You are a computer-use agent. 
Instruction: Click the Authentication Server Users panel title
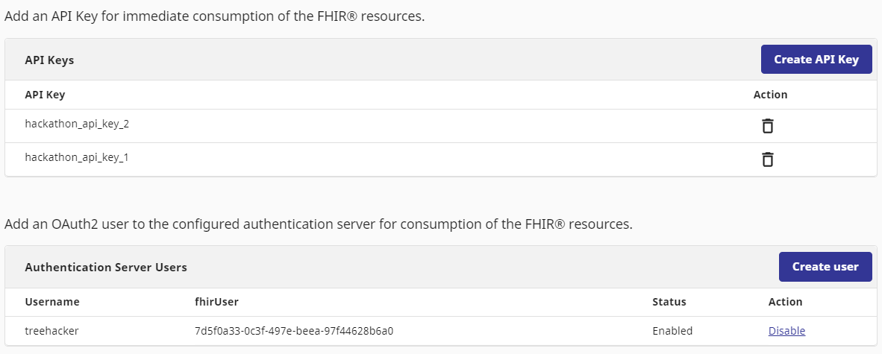coord(106,267)
